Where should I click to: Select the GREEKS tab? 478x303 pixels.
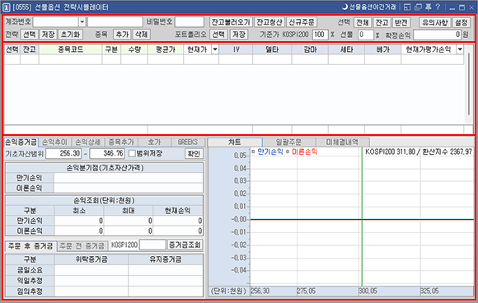click(188, 142)
